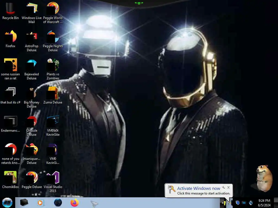Click 'Activate Windows now' balloon title
Image resolution: width=278 pixels, height=208 pixels.
pos(198,188)
